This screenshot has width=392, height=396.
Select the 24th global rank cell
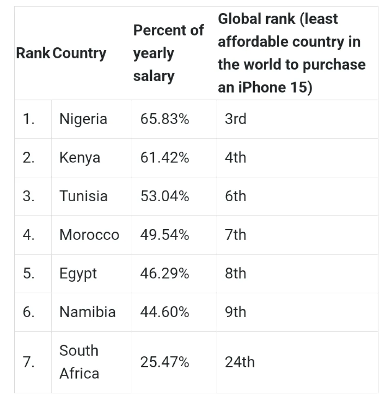point(239,362)
